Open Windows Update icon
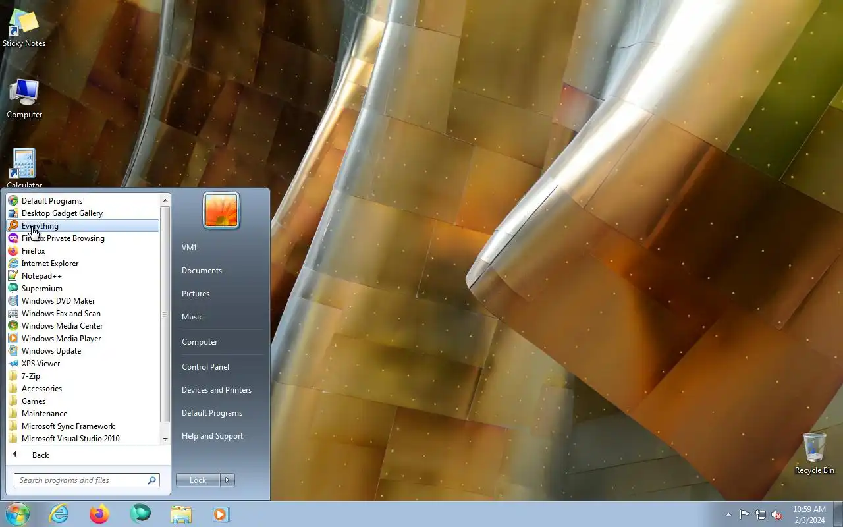Screen dimensions: 843x527 click(13, 351)
